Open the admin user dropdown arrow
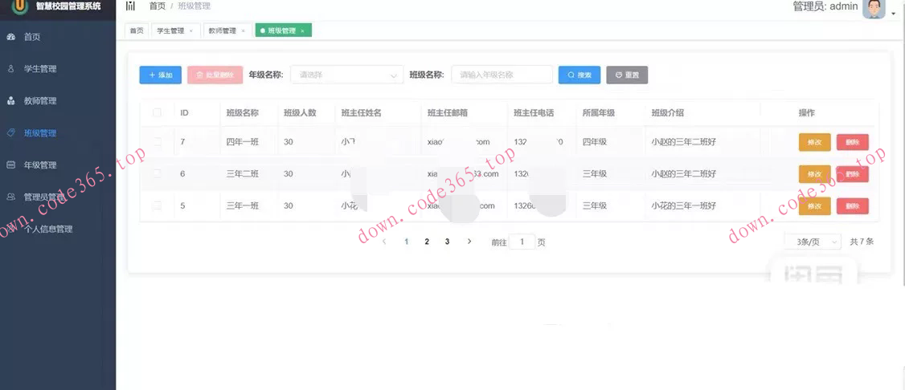The width and height of the screenshot is (905, 390). (x=894, y=14)
